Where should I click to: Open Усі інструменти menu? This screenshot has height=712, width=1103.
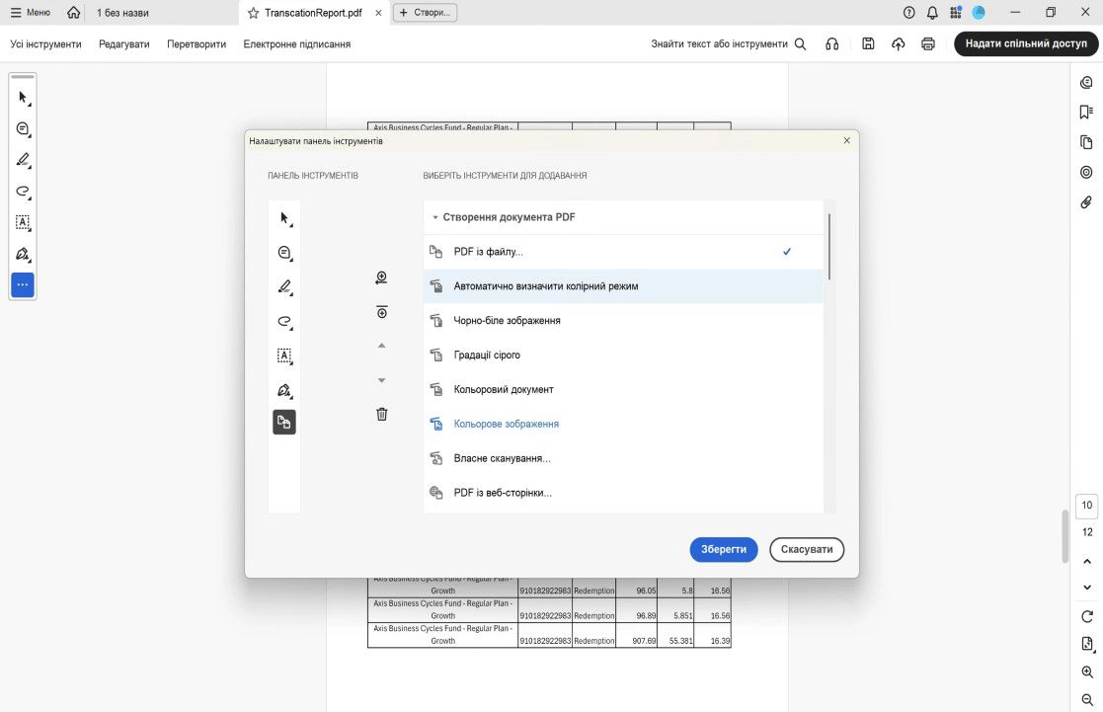click(45, 43)
